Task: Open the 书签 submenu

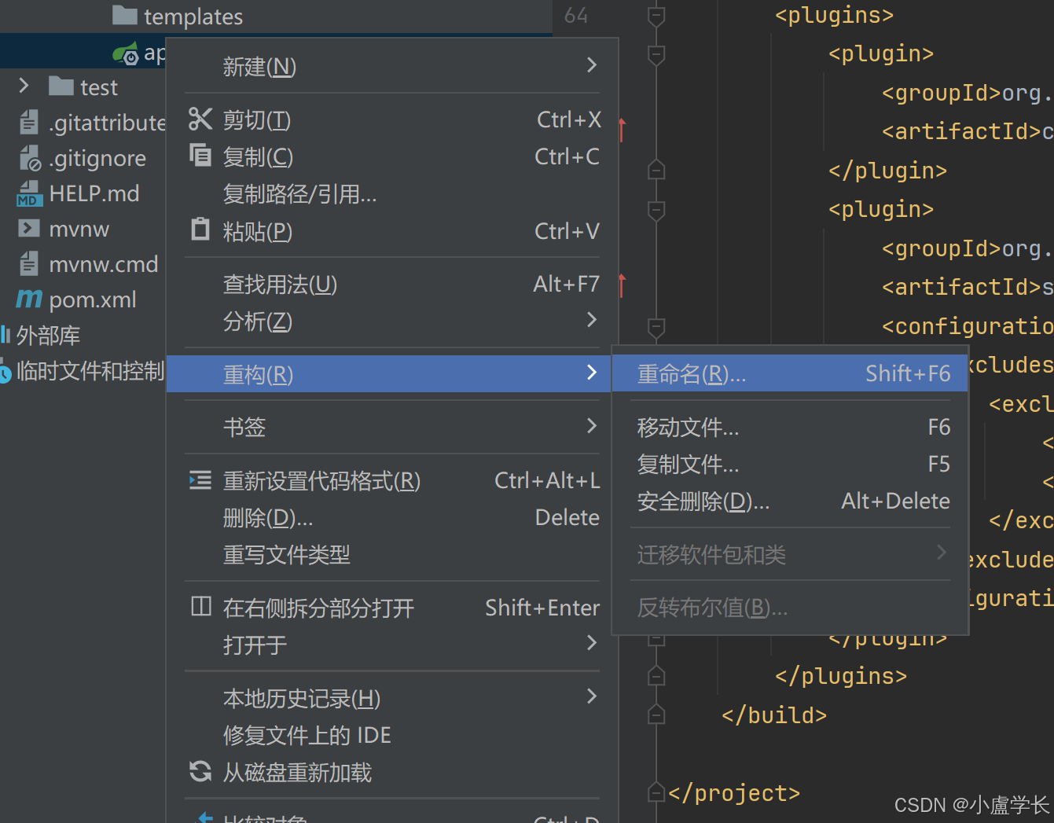Action: [592, 426]
